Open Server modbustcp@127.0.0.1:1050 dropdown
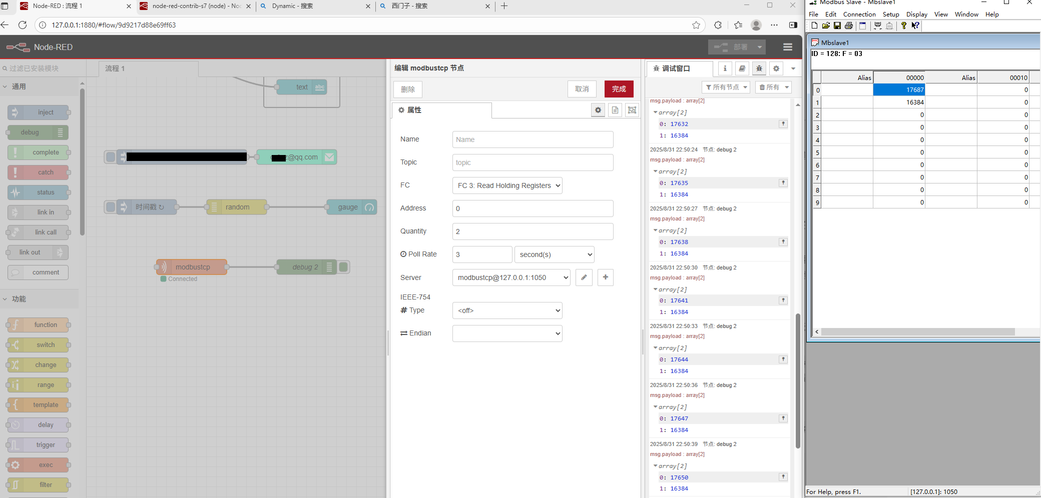The image size is (1041, 498). [x=511, y=277]
